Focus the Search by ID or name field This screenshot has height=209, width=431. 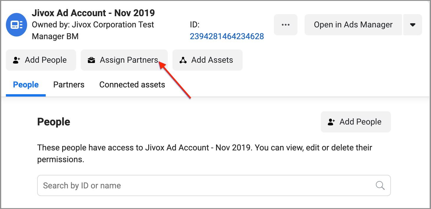coord(206,185)
